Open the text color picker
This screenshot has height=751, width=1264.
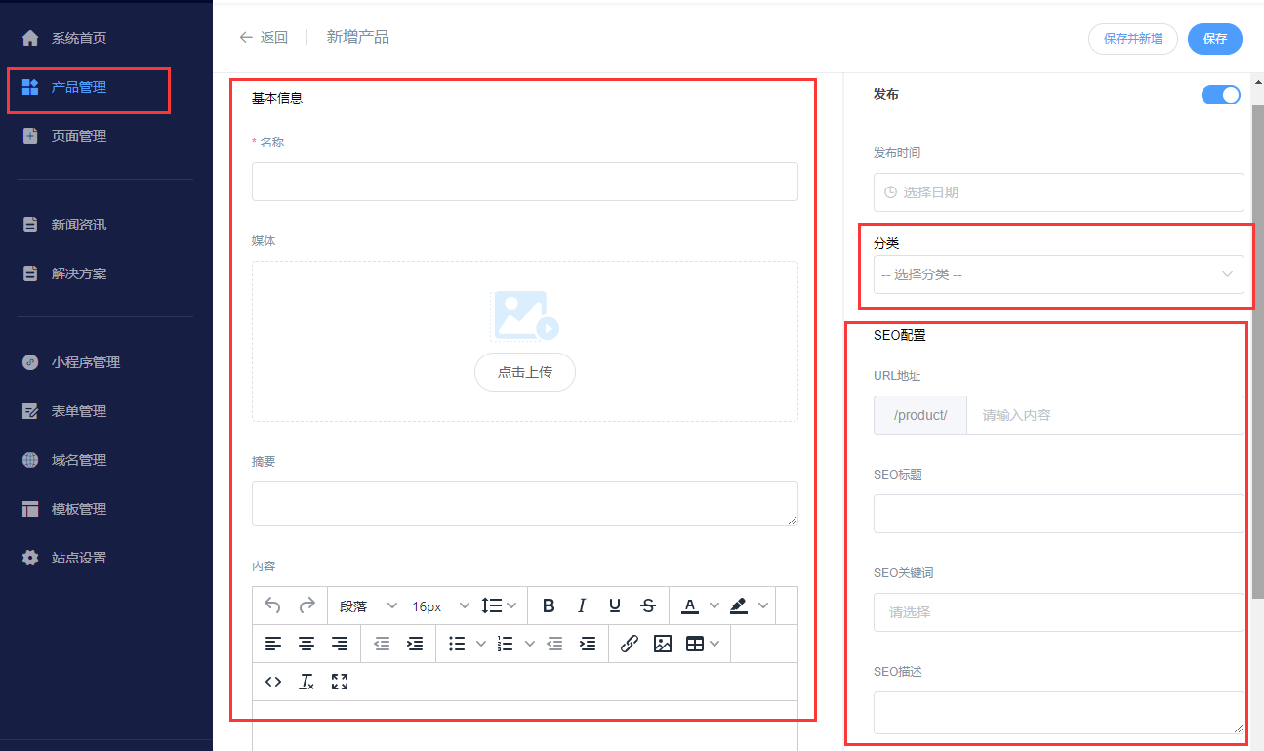pyautogui.click(x=690, y=605)
